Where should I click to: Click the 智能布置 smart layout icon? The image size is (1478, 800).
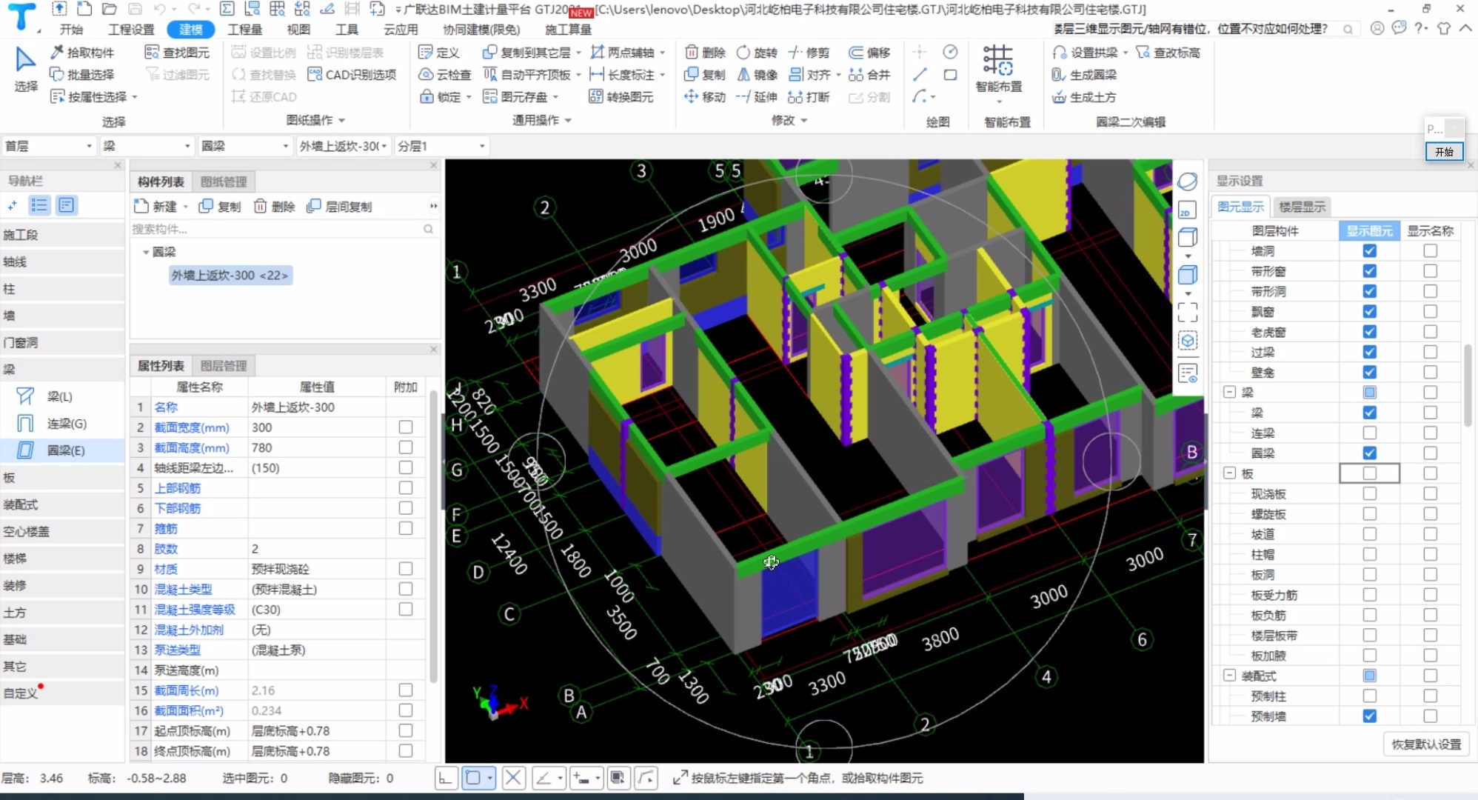point(998,61)
